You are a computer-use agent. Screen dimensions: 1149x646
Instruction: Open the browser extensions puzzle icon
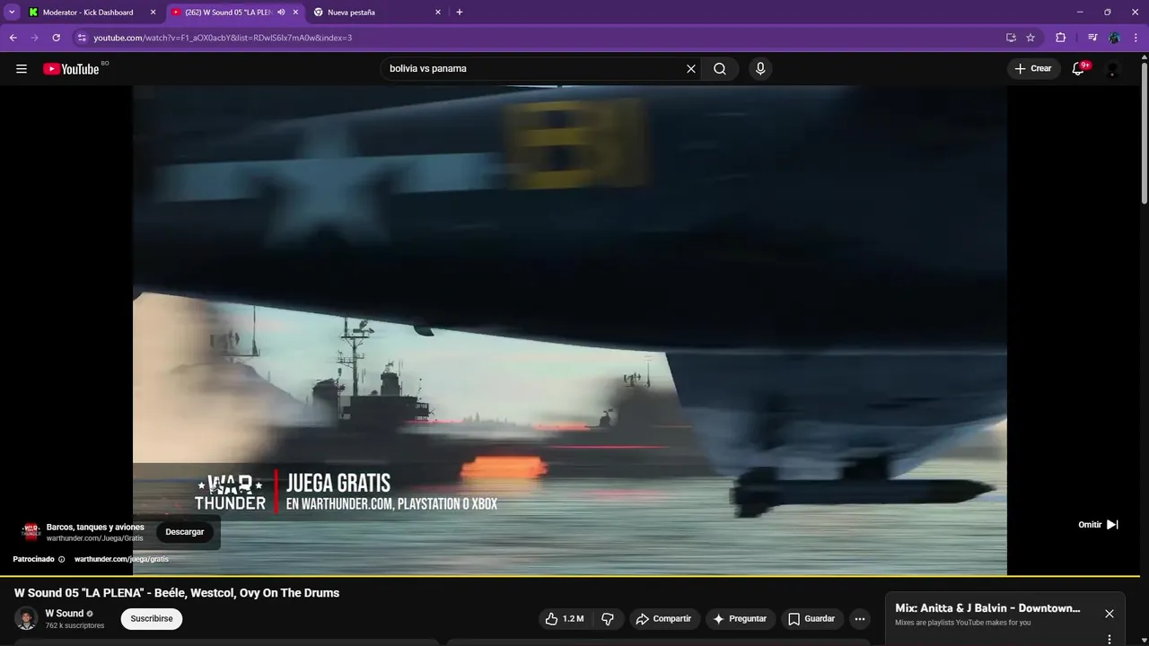(x=1060, y=38)
